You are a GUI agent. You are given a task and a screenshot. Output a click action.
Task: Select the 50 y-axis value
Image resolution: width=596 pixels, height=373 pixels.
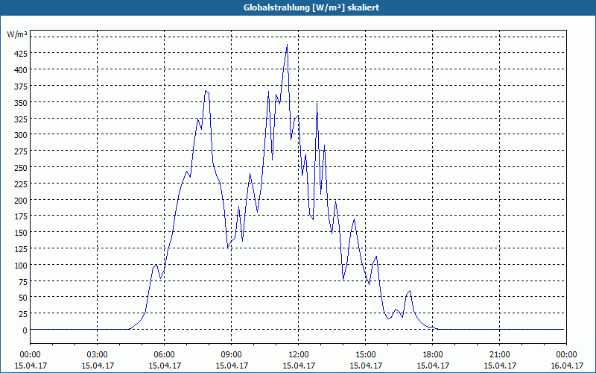pos(22,298)
